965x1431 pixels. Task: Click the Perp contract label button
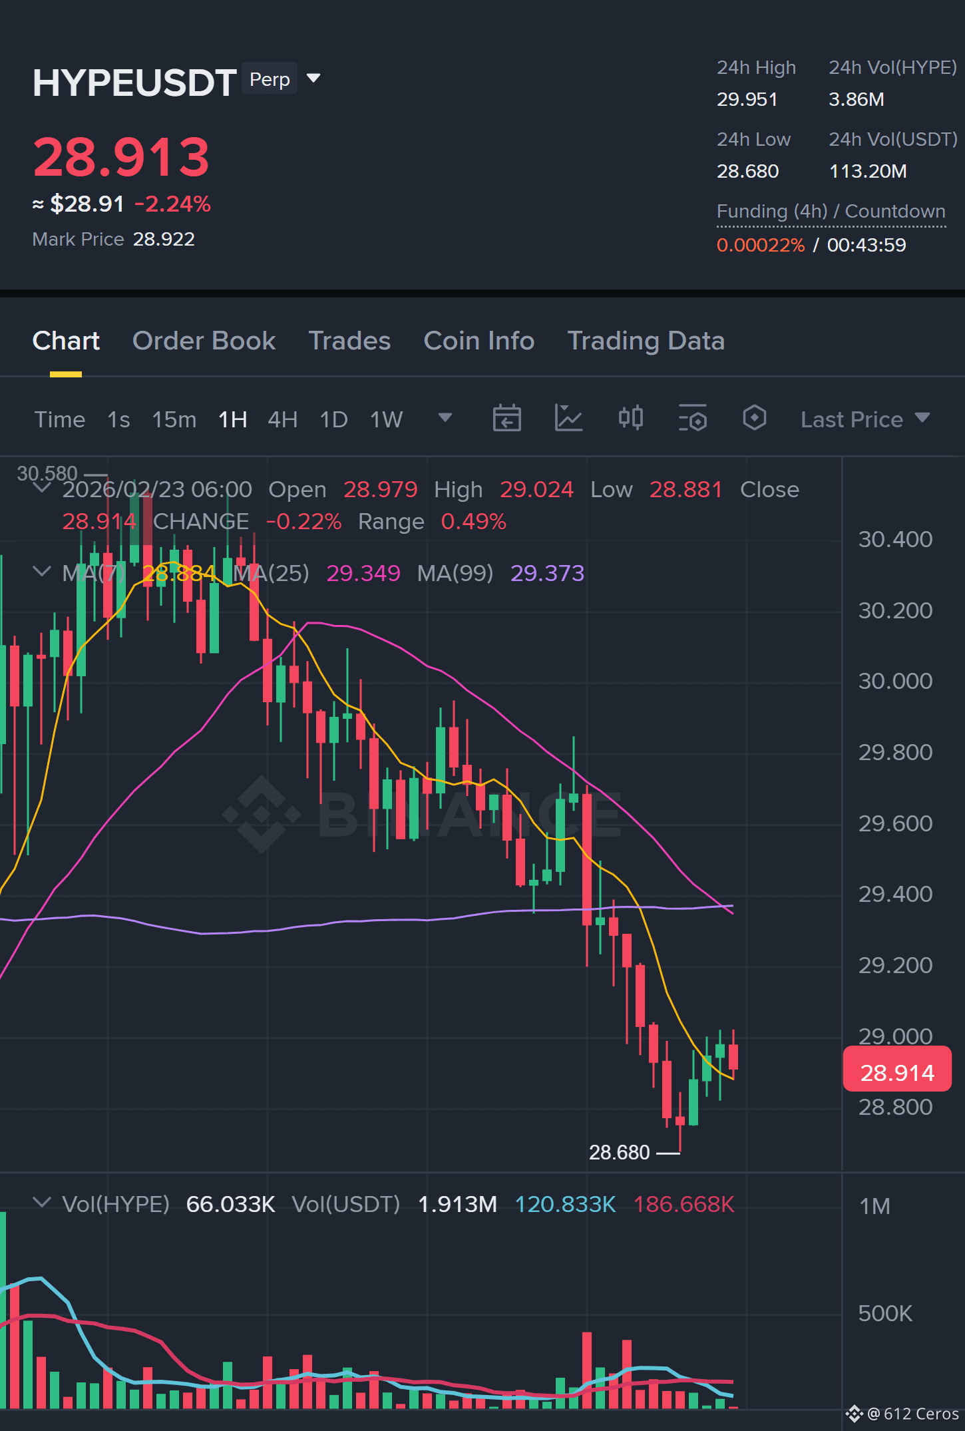[270, 79]
